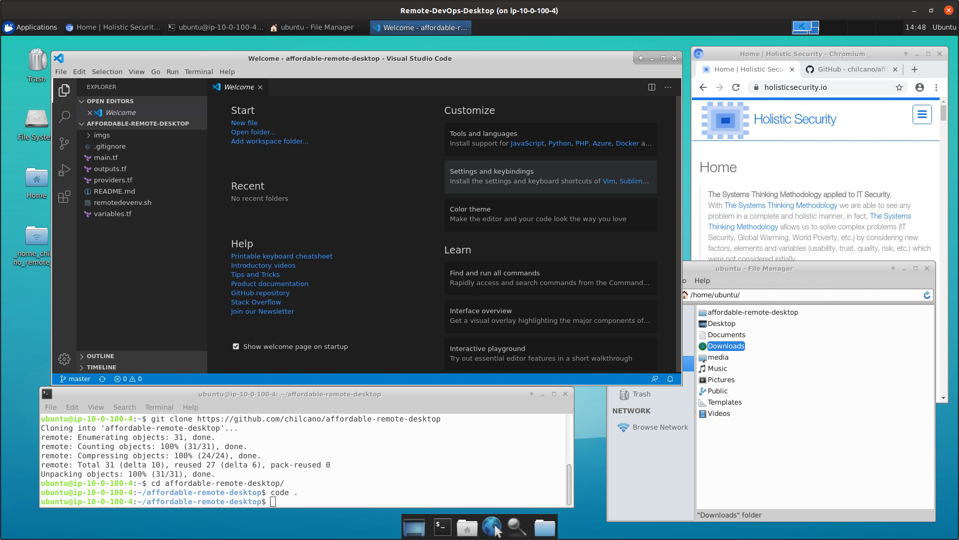Open the Printable keyboard cheatsheet link
The width and height of the screenshot is (959, 540).
281,256
